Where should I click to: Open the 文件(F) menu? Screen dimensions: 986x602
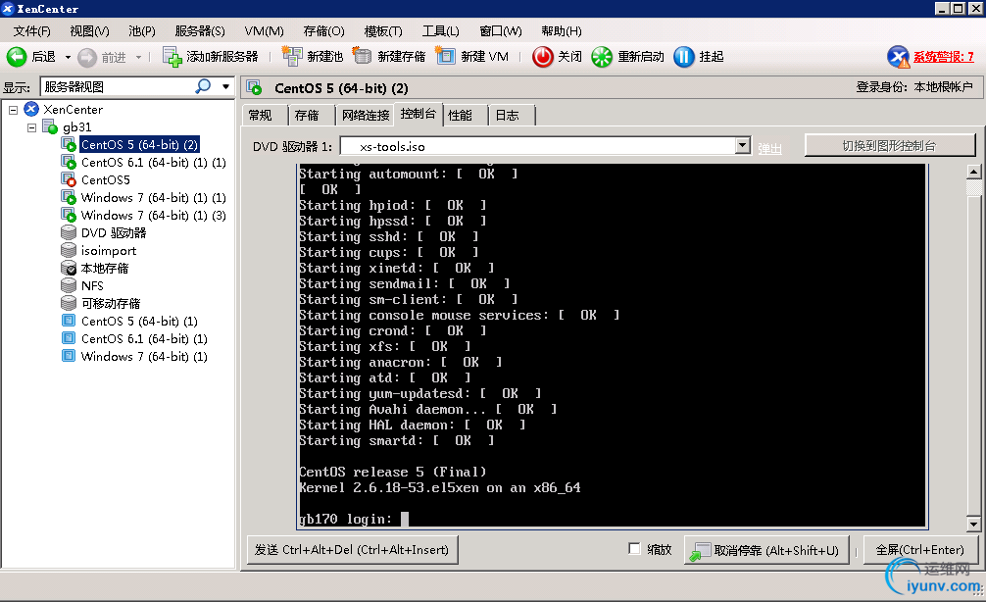(x=31, y=30)
